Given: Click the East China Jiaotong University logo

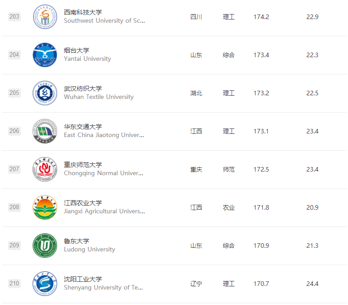Looking at the screenshot, I should [45, 131].
